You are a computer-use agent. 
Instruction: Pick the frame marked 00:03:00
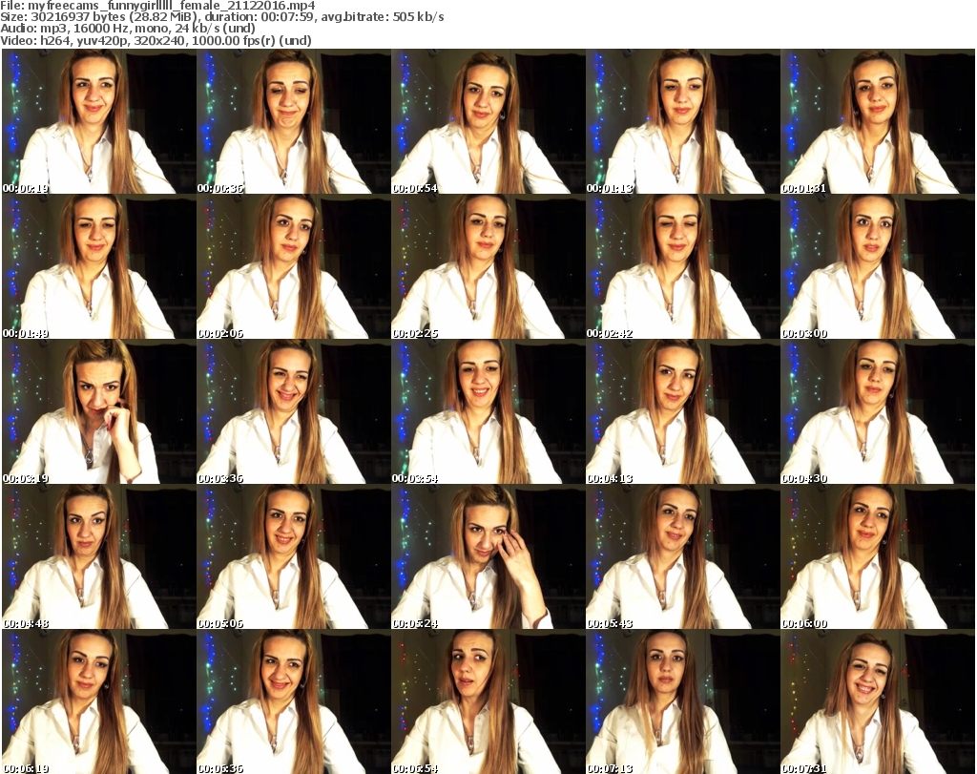click(x=877, y=267)
